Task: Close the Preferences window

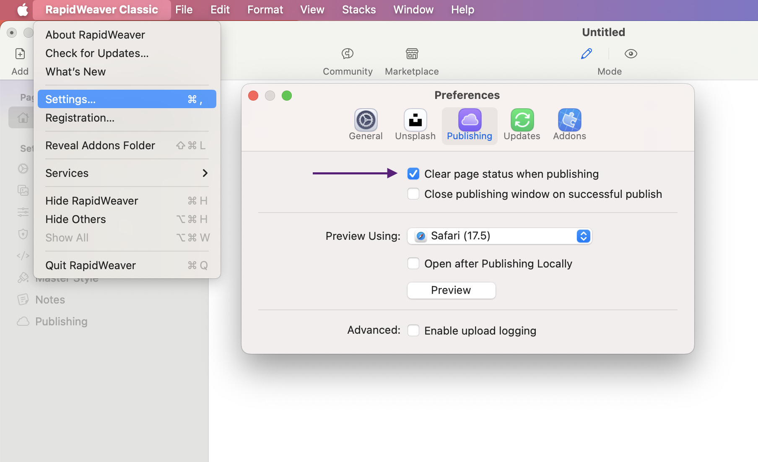Action: (x=253, y=96)
